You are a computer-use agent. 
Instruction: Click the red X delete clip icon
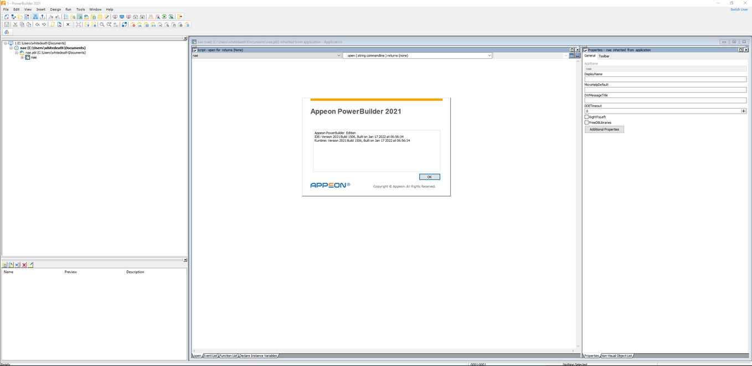[x=24, y=265]
